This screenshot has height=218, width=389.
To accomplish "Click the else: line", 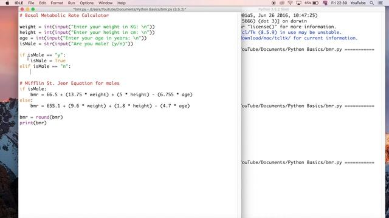I will pyautogui.click(x=26, y=100).
